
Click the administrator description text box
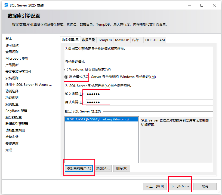176,140
